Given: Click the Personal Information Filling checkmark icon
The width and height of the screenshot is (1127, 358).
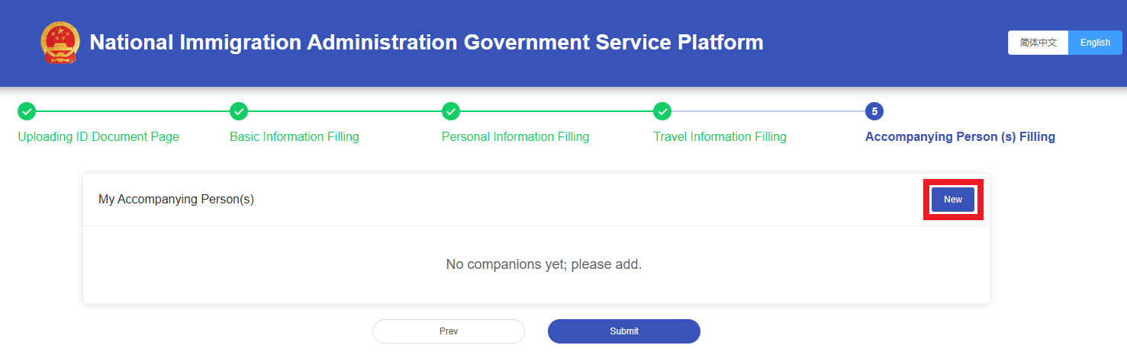Looking at the screenshot, I should point(451,112).
